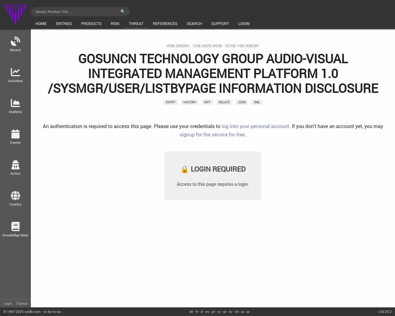
Task: Open the PRODUCTS menu item
Action: coord(91,23)
